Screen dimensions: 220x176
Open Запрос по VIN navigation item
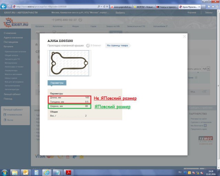[x=113, y=26]
